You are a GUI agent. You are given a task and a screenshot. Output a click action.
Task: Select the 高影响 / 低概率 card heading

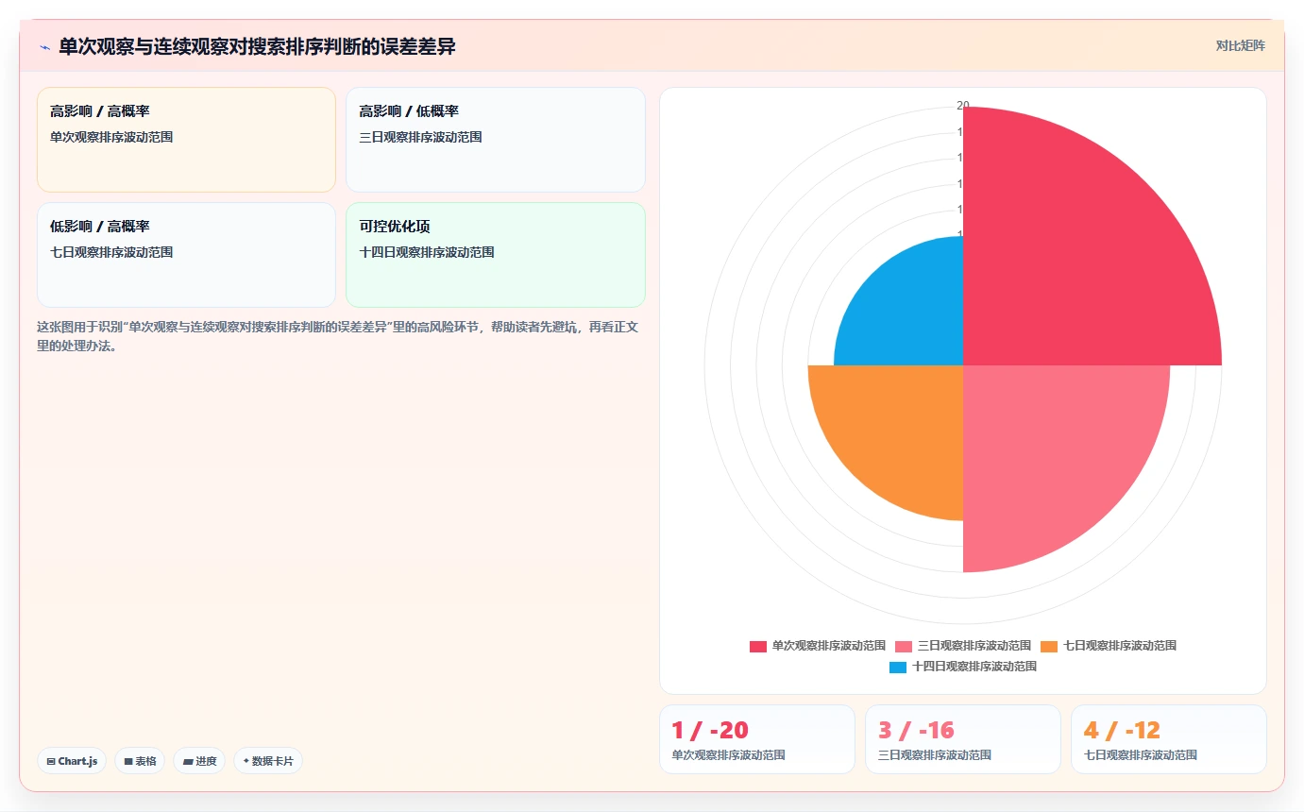(x=409, y=111)
